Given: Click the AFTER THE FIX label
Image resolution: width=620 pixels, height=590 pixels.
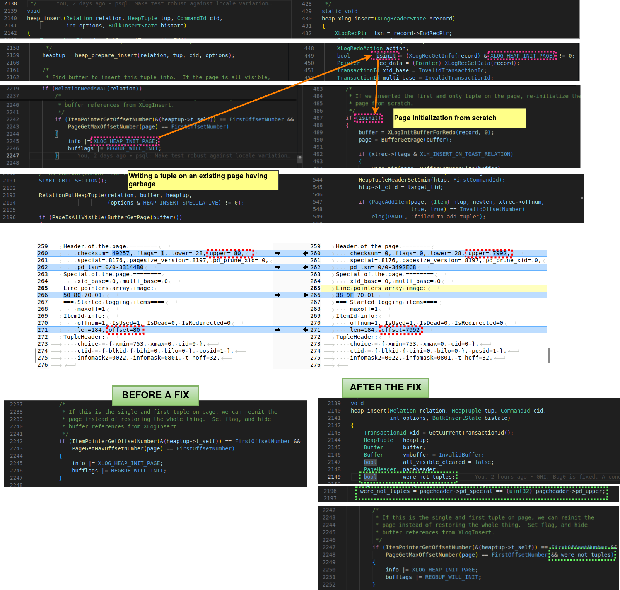Looking at the screenshot, I should [x=385, y=387].
